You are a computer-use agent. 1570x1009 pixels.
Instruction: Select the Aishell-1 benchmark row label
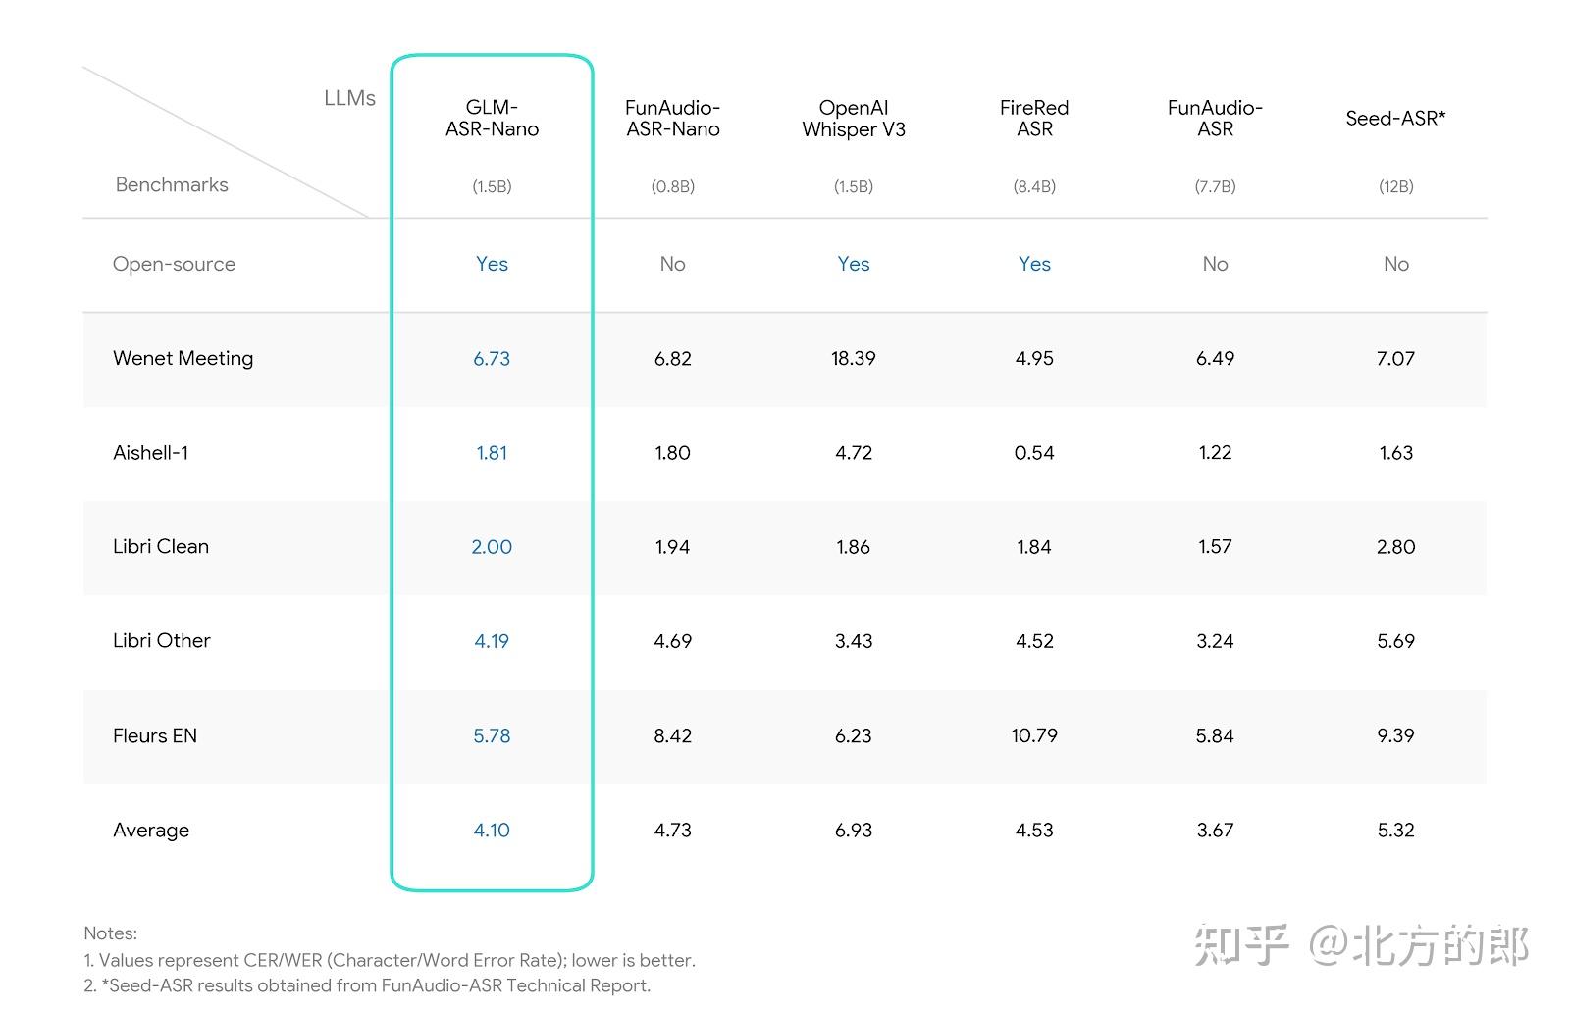150,452
